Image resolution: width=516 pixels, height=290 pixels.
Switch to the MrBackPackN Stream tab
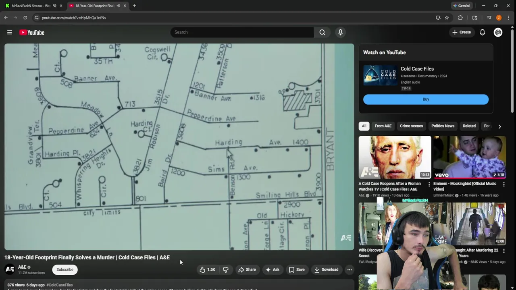31,6
